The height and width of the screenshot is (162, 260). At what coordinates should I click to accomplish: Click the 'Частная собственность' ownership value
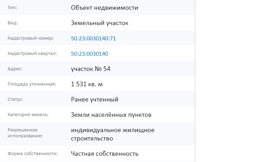point(104,154)
